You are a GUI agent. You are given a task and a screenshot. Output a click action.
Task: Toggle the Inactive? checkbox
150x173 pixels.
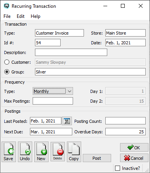click(x=117, y=168)
